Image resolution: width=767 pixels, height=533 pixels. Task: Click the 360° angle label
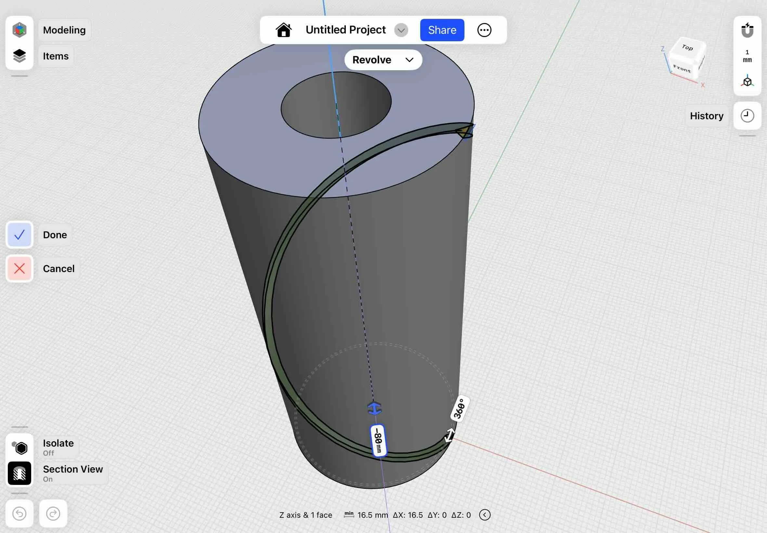tap(460, 409)
